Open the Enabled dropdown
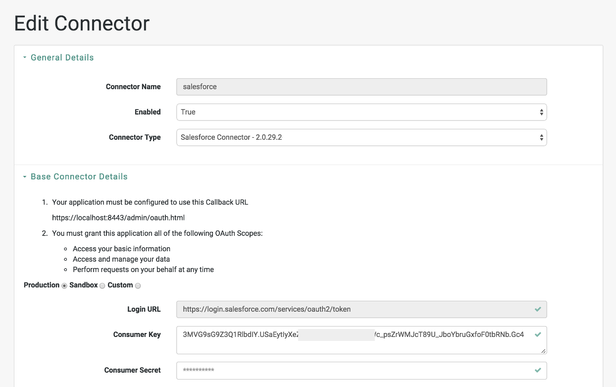Screen dimensions: 616x387 click(361, 112)
